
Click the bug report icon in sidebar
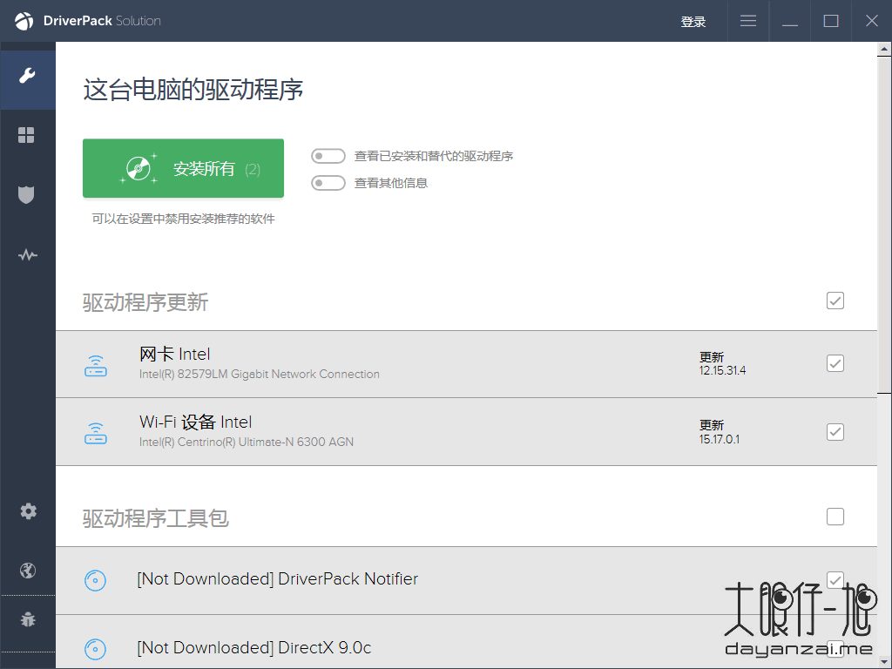point(28,618)
